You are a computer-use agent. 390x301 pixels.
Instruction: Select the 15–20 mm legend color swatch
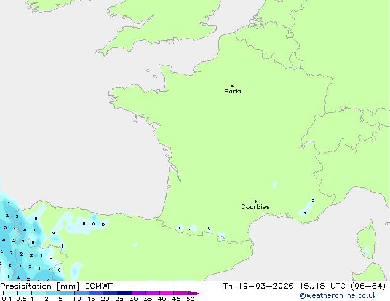click(x=96, y=293)
